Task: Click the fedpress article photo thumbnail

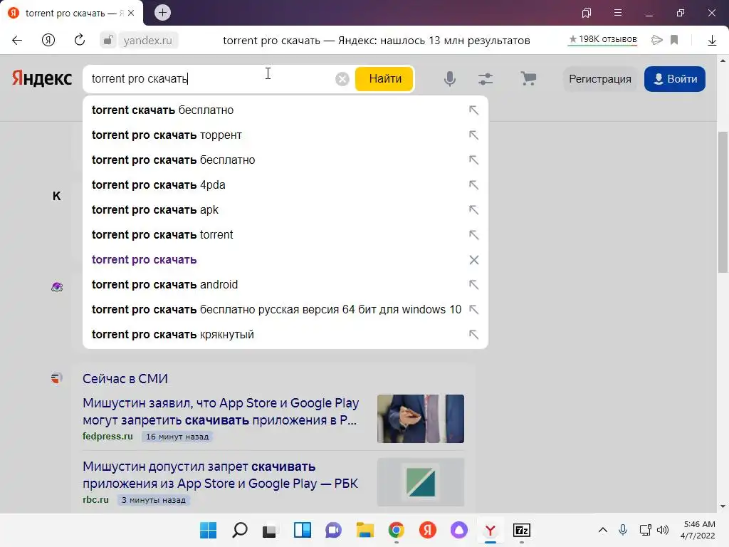Action: click(420, 419)
